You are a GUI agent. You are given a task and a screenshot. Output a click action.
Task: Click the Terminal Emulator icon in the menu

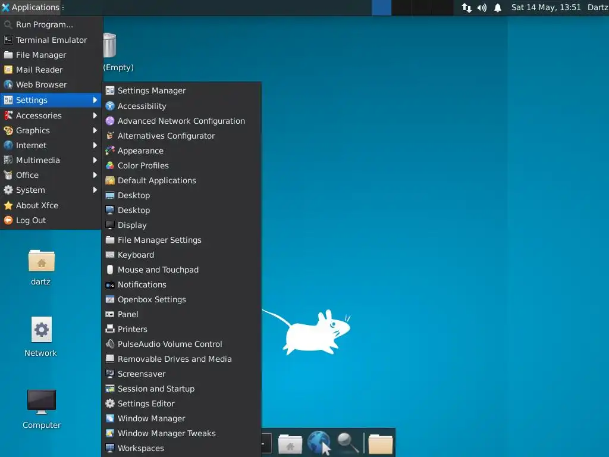(8, 40)
